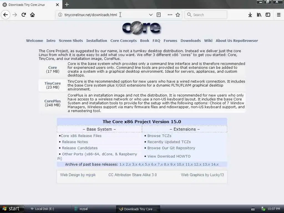Screen dimensions: 284x213
Task: Open Web Design by mjcpk link
Action: click(x=78, y=175)
